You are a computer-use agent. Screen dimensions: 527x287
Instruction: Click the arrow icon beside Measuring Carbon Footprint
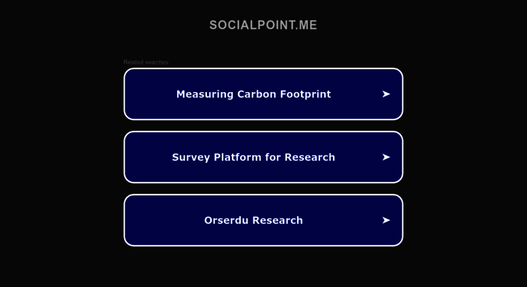386,94
